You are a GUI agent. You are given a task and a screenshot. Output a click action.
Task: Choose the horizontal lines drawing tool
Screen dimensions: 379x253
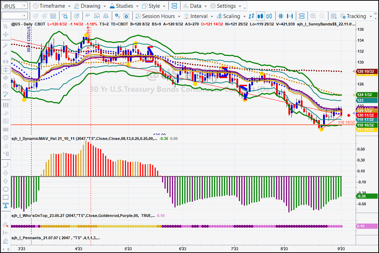5,129
